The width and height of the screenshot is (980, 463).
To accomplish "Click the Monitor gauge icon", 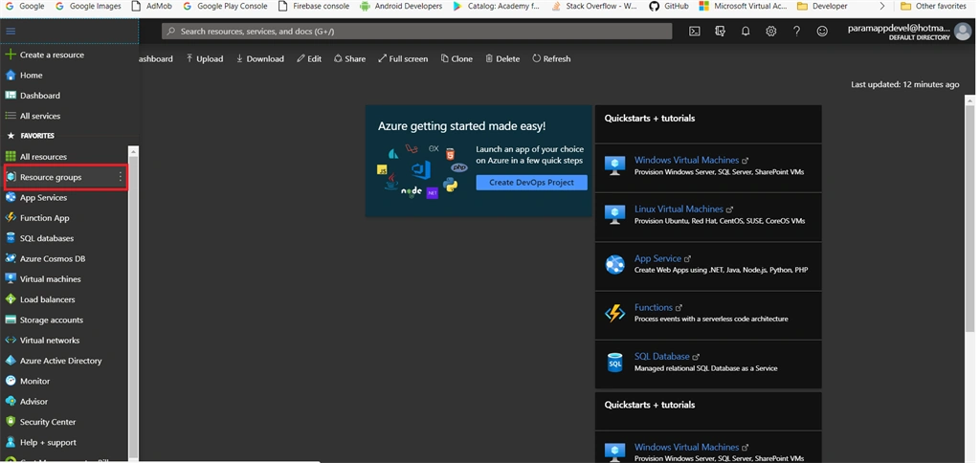I will pos(10,381).
